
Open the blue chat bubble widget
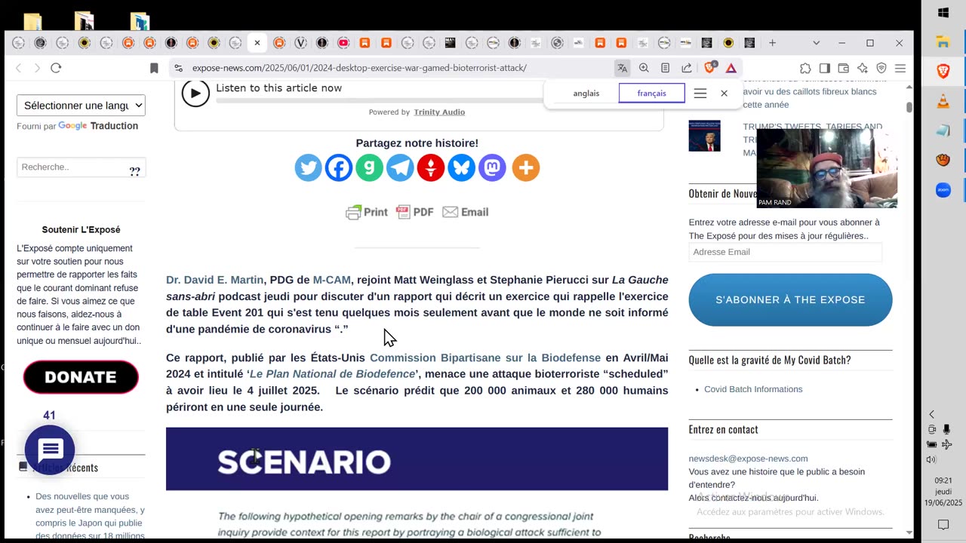pos(50,450)
